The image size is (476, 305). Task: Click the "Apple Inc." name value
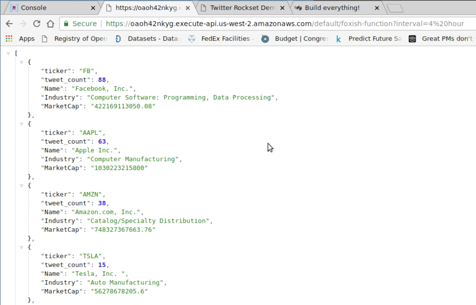94,150
